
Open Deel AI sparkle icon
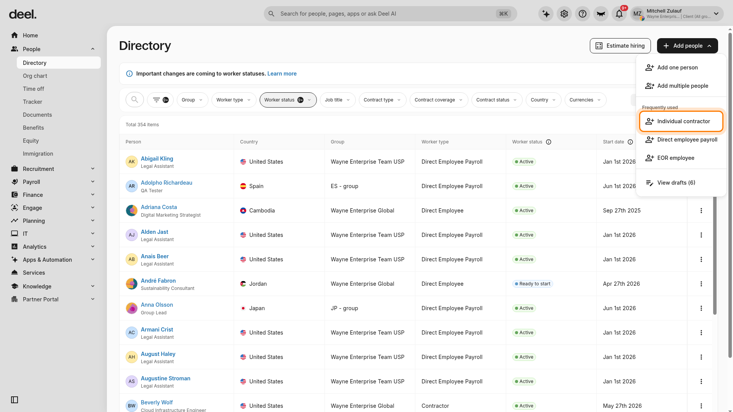click(546, 14)
